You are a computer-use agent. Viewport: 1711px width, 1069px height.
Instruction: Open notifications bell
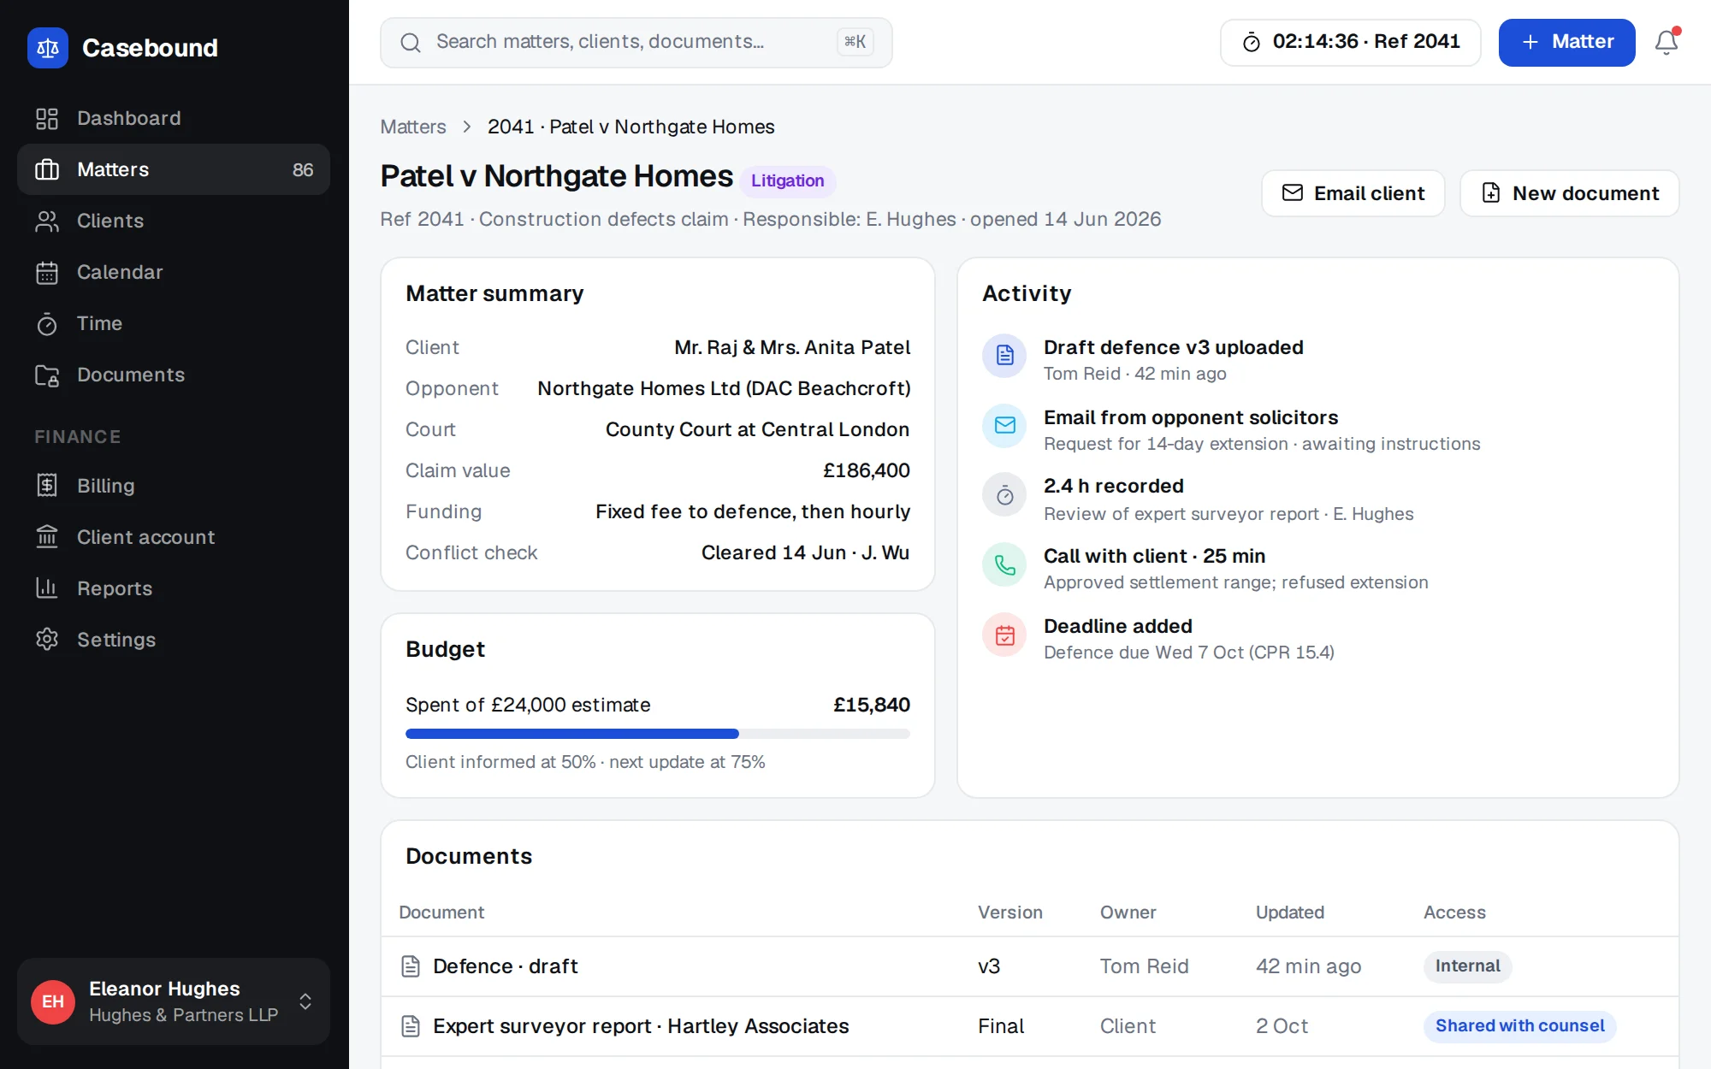click(1667, 42)
